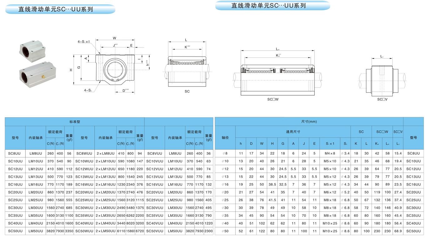Click the 'Kw' column header in dimensions table
Screen dimensions: 428x239
point(377,144)
